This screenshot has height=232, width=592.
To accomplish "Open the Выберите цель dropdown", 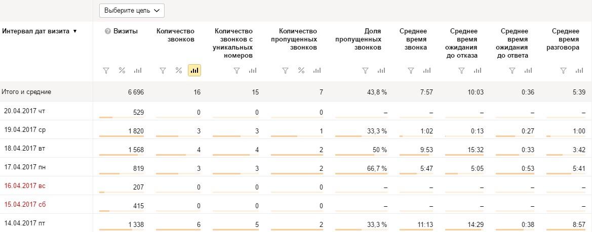I will pos(132,11).
